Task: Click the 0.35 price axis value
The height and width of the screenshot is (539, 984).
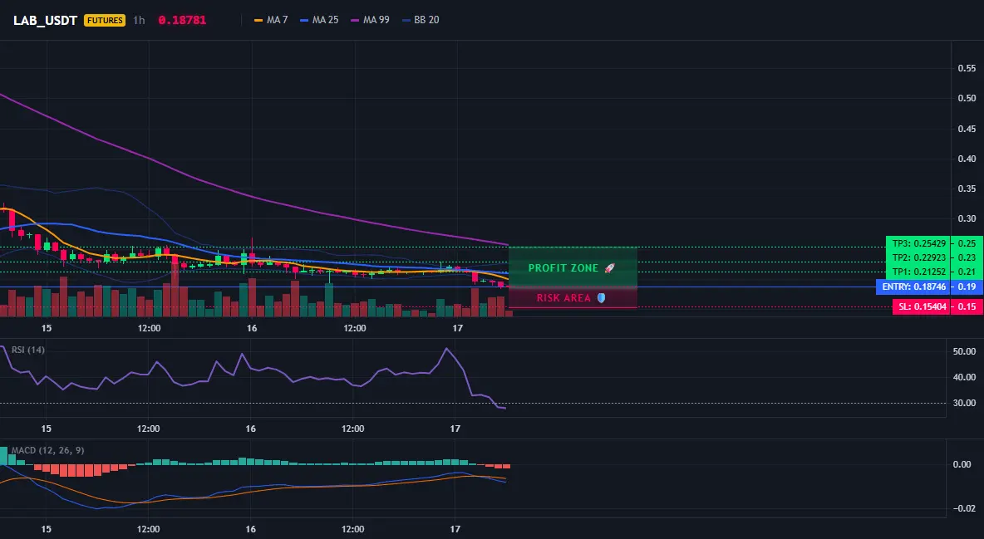Action: pyautogui.click(x=967, y=189)
